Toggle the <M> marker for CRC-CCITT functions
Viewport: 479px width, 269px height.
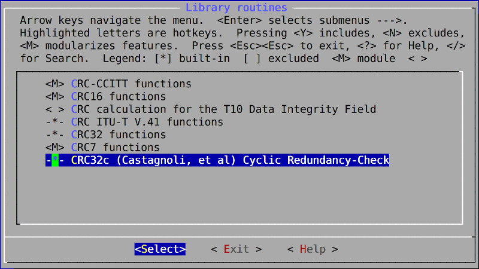55,84
